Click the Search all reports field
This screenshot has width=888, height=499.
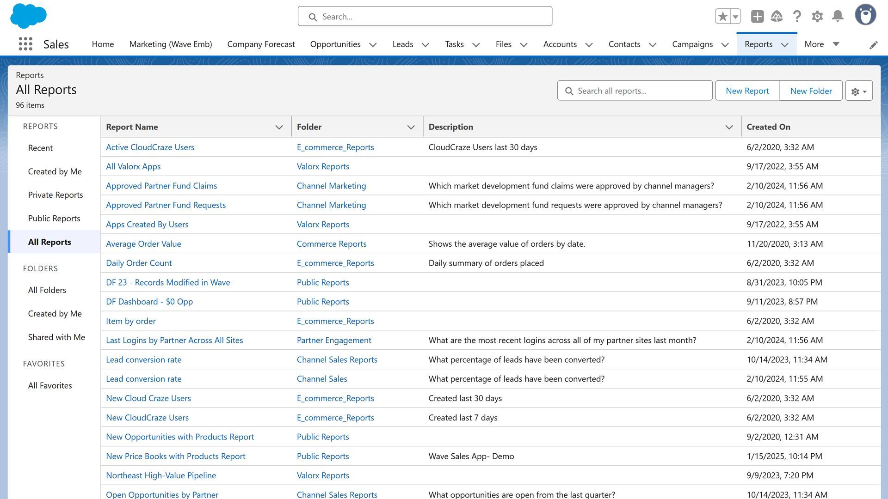coord(634,91)
